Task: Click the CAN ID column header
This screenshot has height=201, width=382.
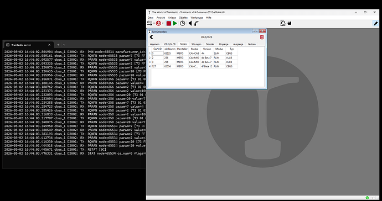Action: click(157, 49)
